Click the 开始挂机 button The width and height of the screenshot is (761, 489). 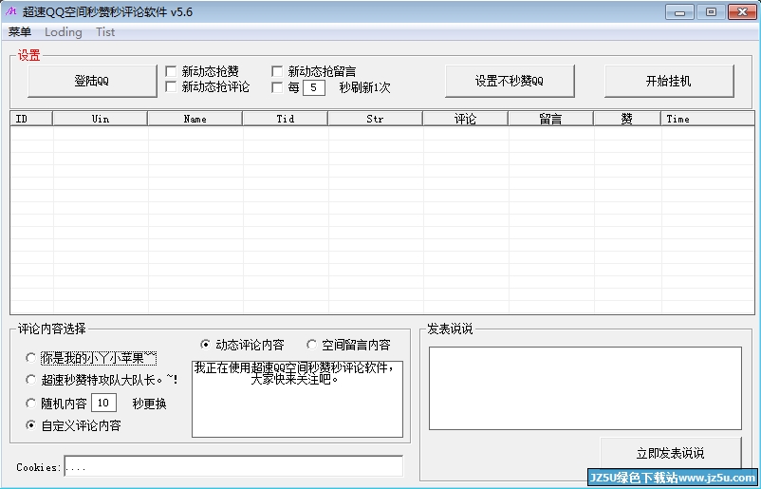669,81
